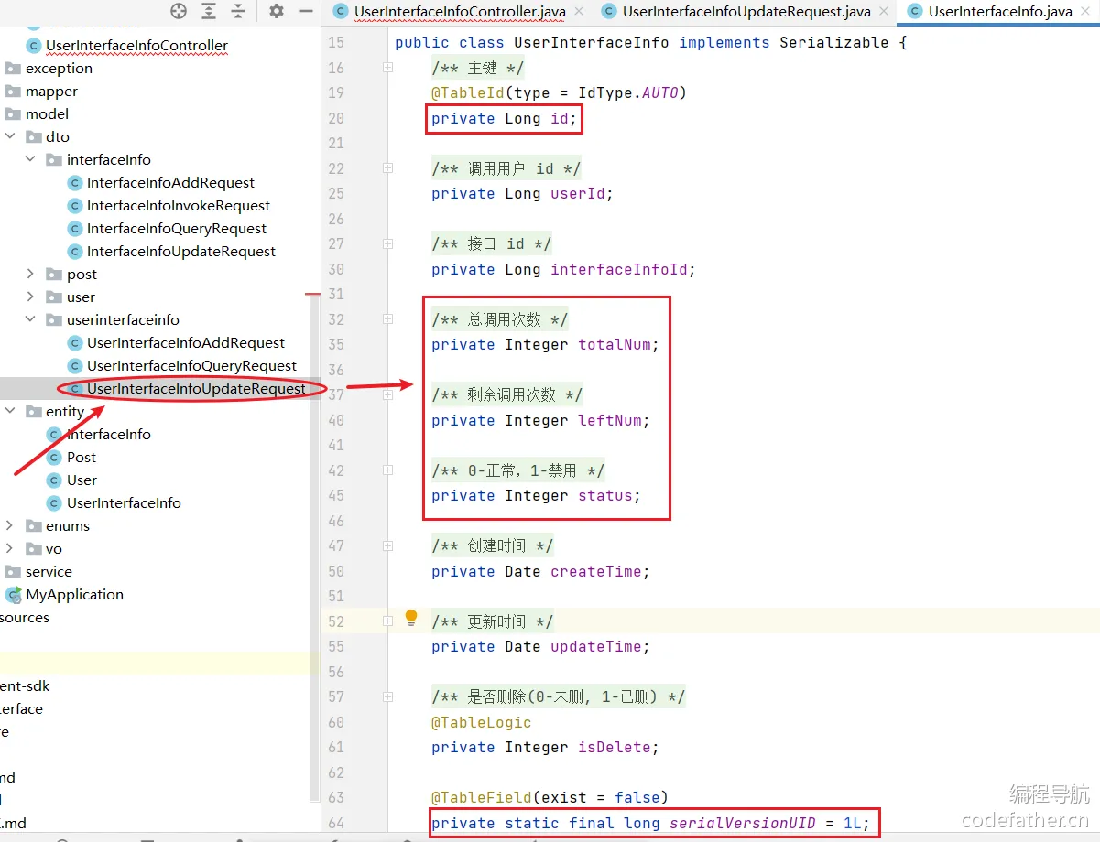Image resolution: width=1100 pixels, height=842 pixels.
Task: Click the interfaceInfoId field name
Action: [x=619, y=269]
